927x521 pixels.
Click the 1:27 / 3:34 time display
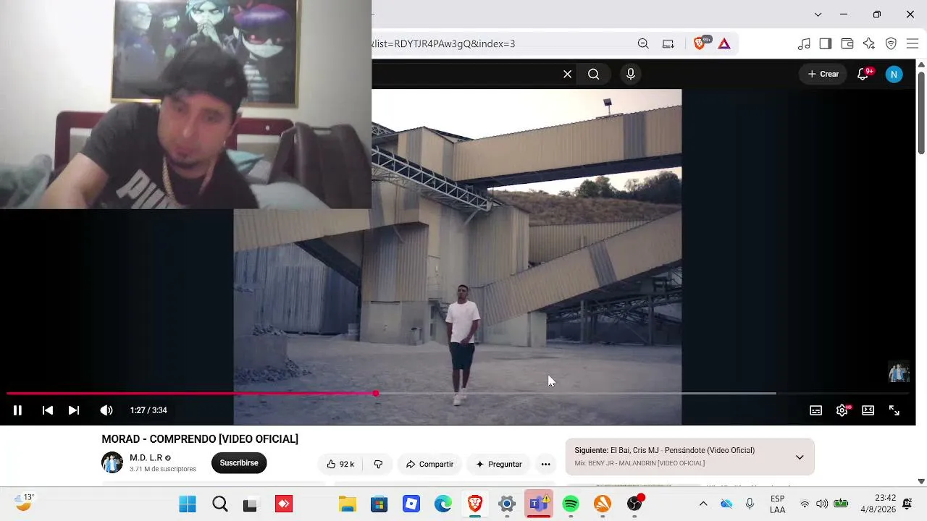148,410
